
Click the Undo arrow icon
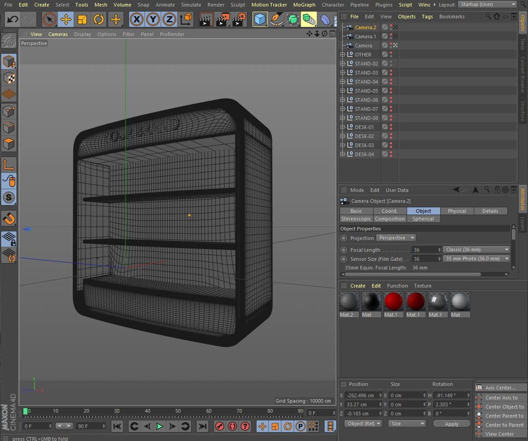[13, 19]
